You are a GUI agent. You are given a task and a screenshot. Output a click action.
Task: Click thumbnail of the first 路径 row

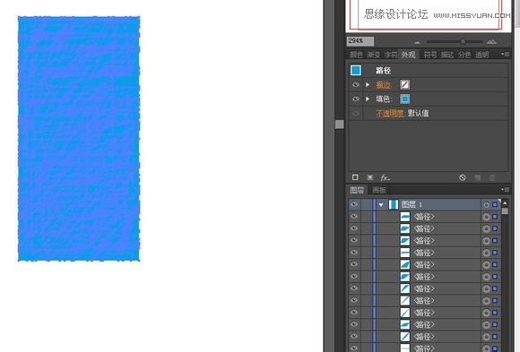(405, 217)
